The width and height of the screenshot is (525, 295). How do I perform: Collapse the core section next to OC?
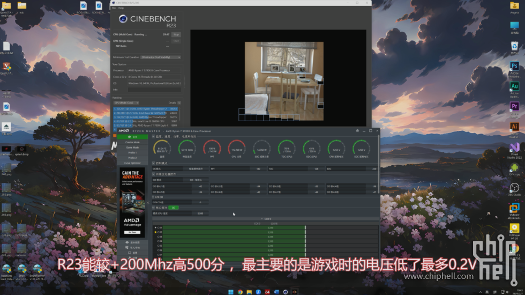(154, 208)
